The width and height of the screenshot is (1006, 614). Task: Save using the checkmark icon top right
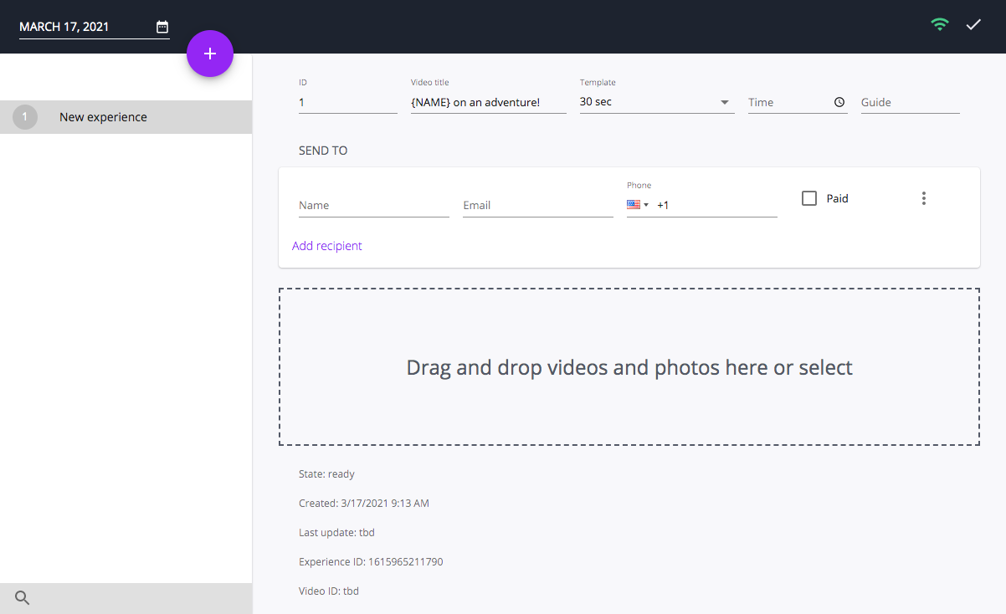coord(973,24)
